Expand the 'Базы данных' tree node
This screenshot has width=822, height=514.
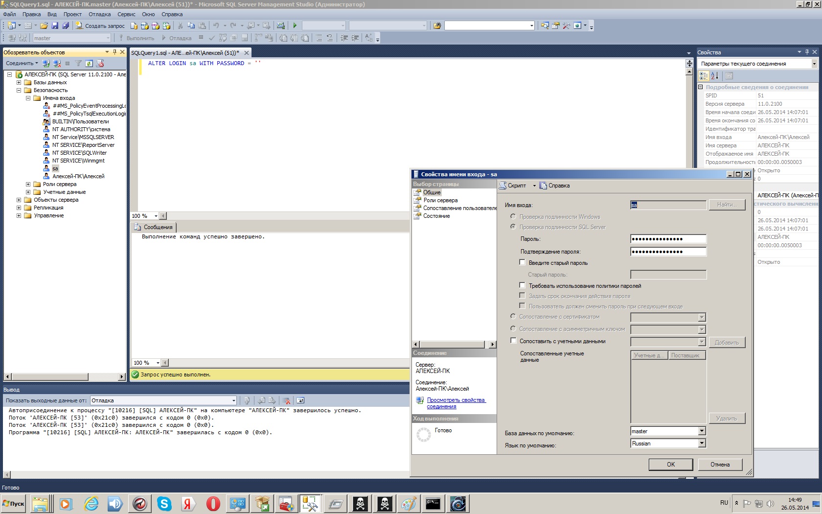19,82
